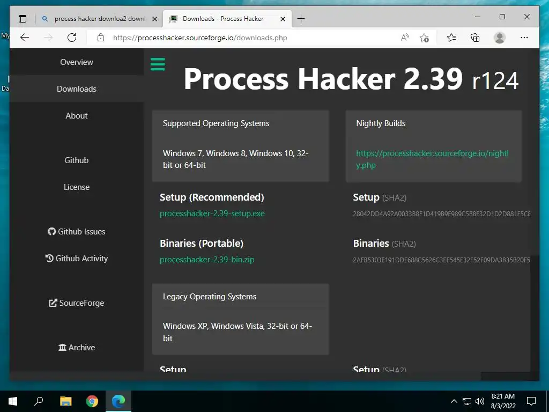
Task: Click the Process Hacker 2.39 heading
Action: (x=351, y=79)
